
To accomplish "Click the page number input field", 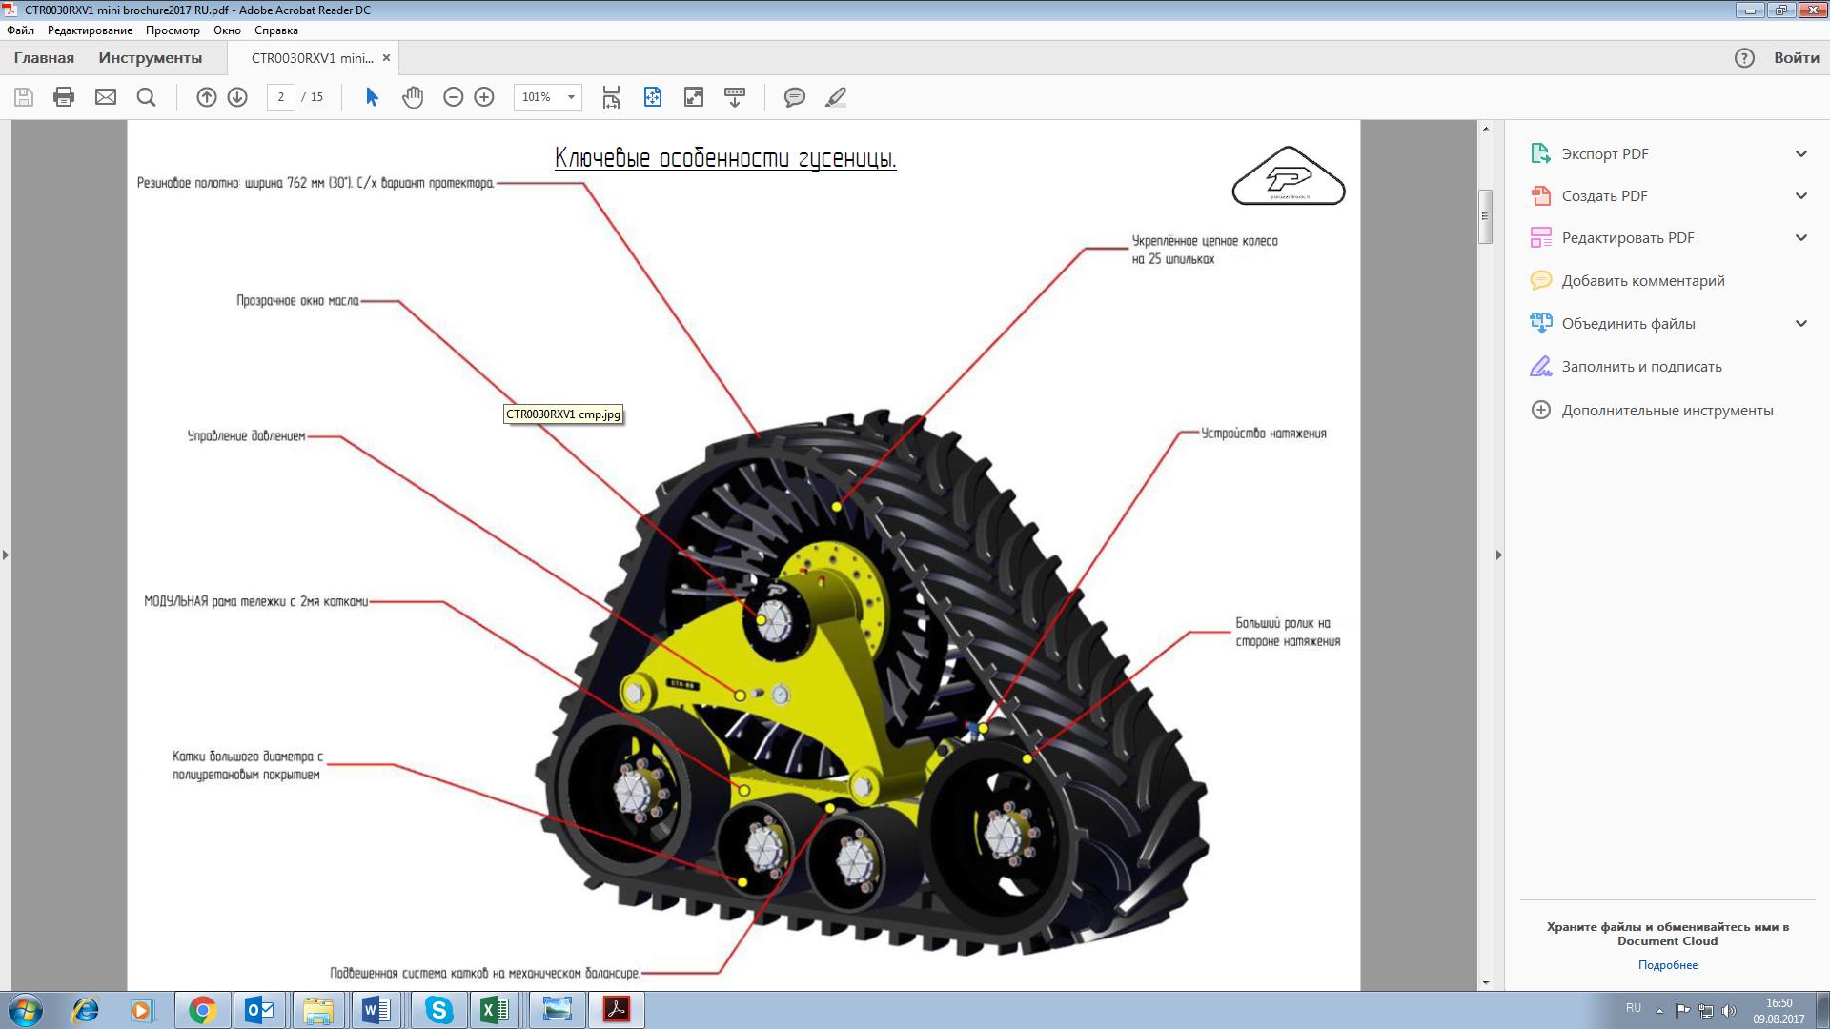I will click(x=280, y=97).
